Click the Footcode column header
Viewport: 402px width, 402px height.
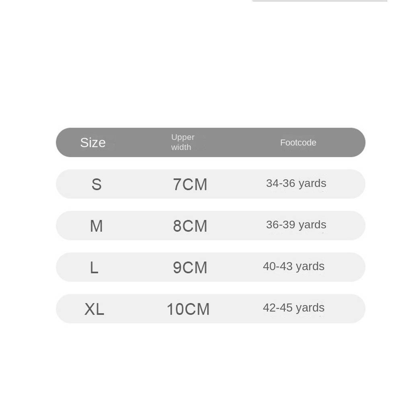298,143
